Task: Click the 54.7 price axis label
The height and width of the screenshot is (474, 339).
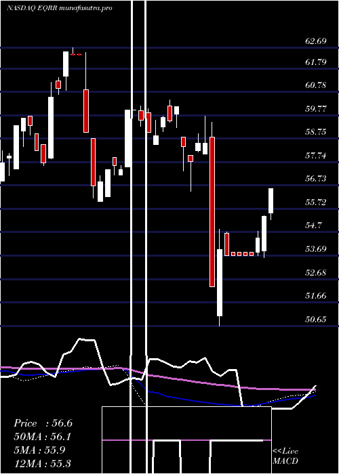Action: coord(313,225)
